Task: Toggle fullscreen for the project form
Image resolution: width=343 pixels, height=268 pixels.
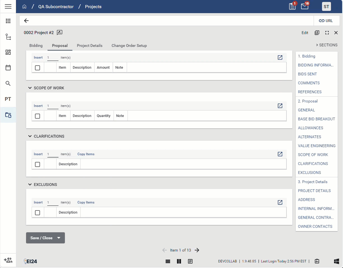Action: (x=327, y=33)
